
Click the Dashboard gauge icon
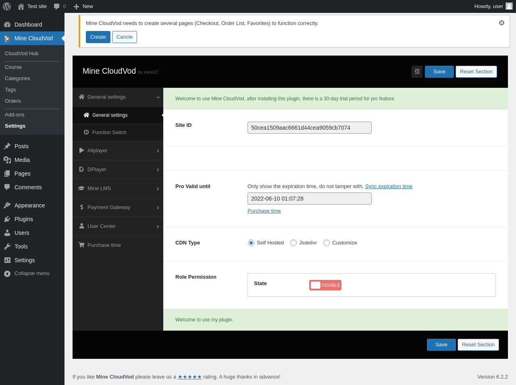click(7, 25)
